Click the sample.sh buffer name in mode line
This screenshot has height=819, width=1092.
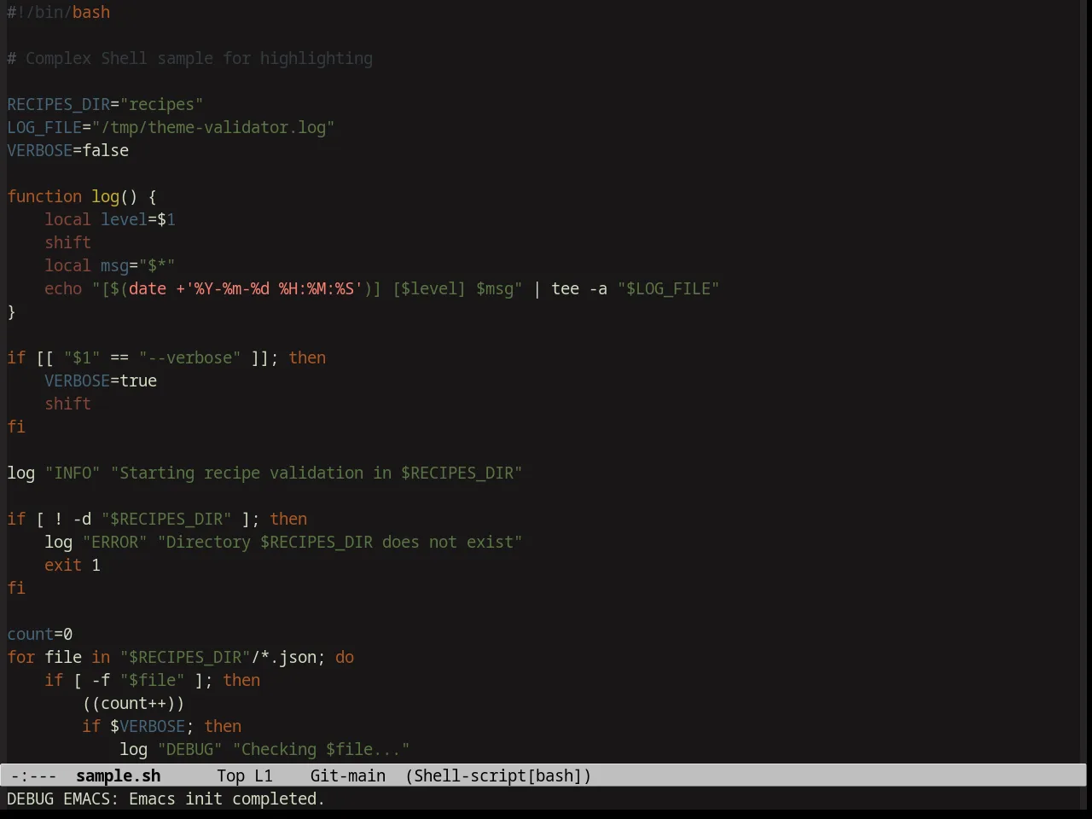click(118, 775)
